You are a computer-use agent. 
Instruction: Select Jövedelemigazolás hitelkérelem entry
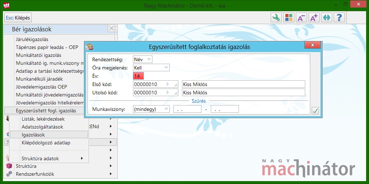click(50, 103)
